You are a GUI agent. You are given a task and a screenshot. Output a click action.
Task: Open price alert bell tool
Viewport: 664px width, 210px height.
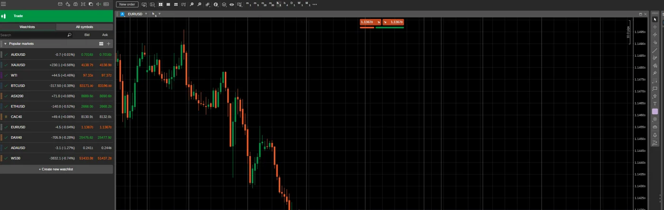pyautogui.click(x=655, y=135)
